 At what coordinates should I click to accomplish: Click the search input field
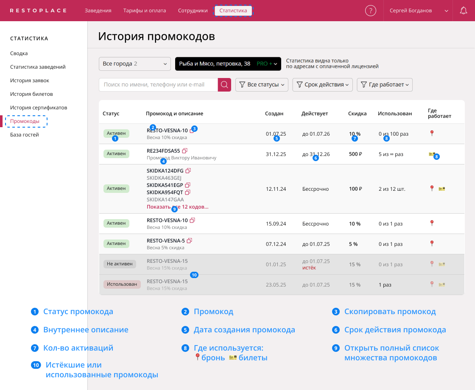pos(157,85)
